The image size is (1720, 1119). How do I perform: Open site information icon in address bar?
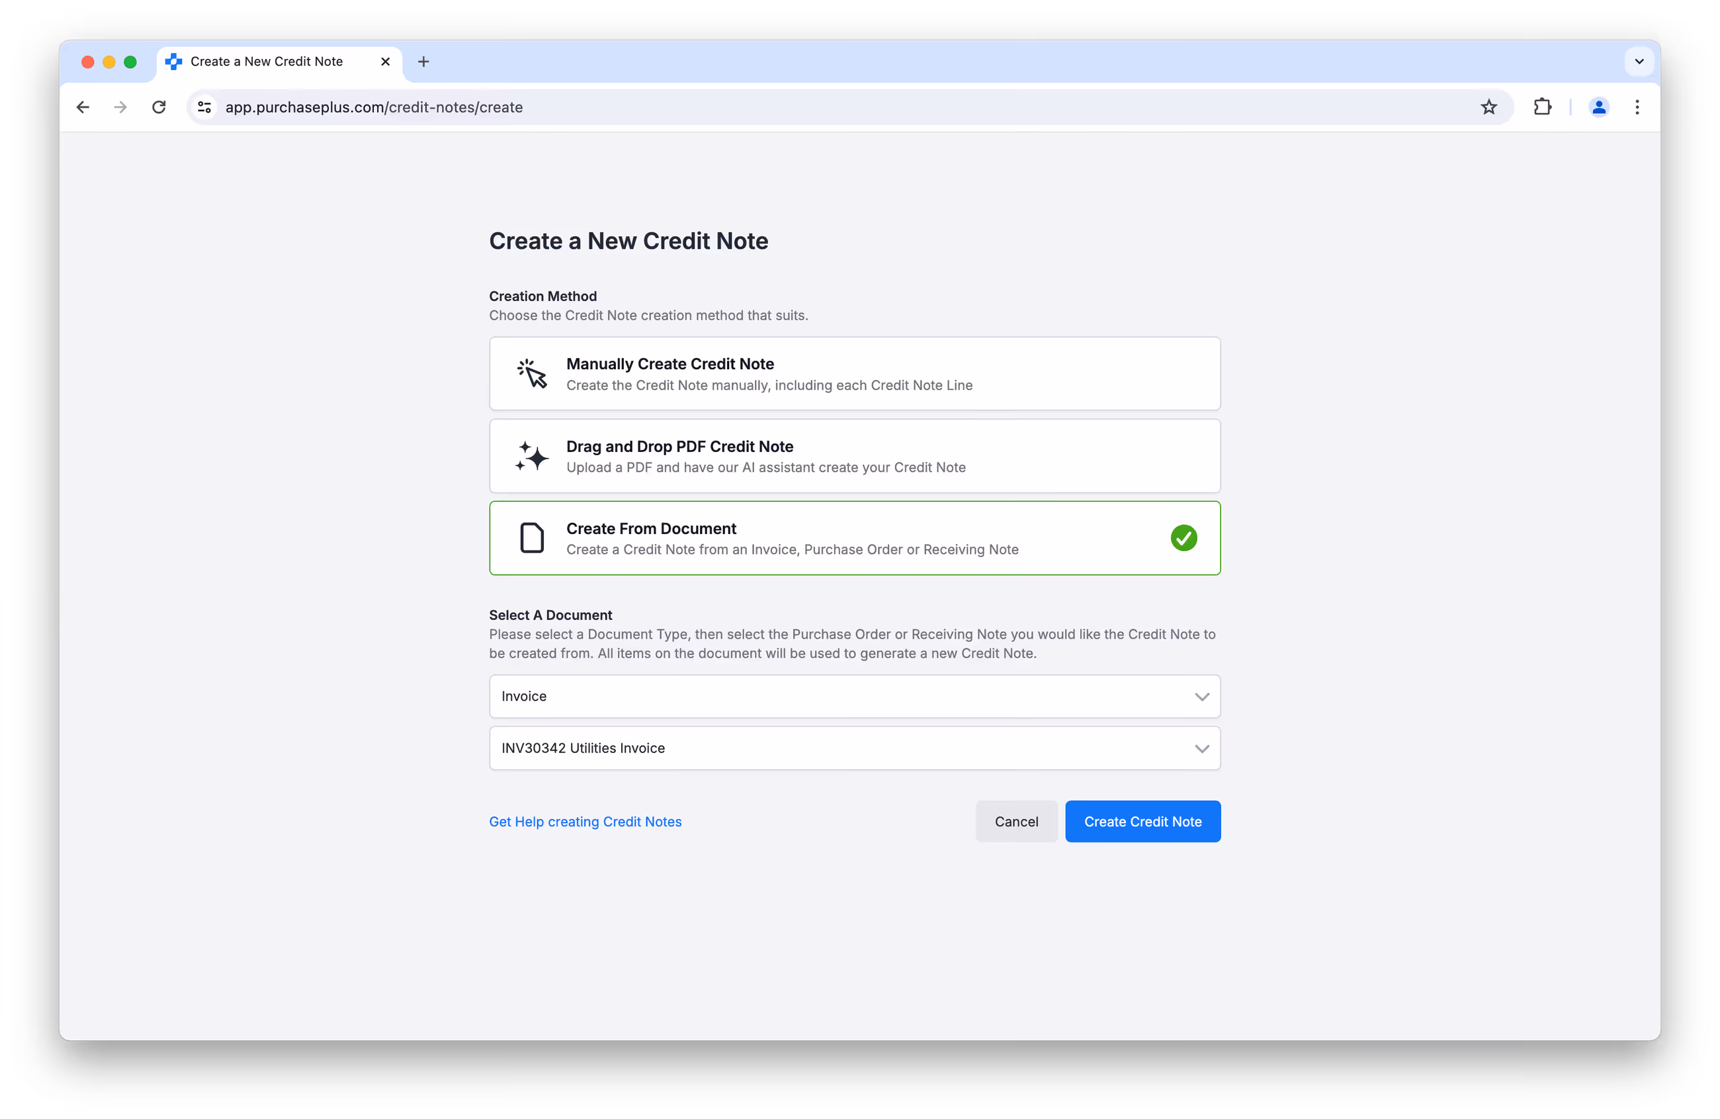tap(204, 107)
